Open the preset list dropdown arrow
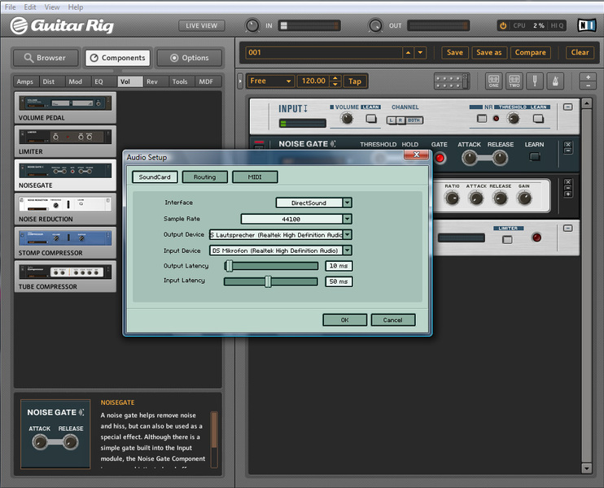This screenshot has width=604, height=488. coord(420,53)
